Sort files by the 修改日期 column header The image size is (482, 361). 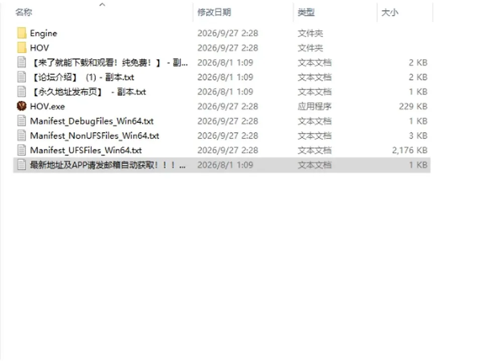click(x=214, y=12)
